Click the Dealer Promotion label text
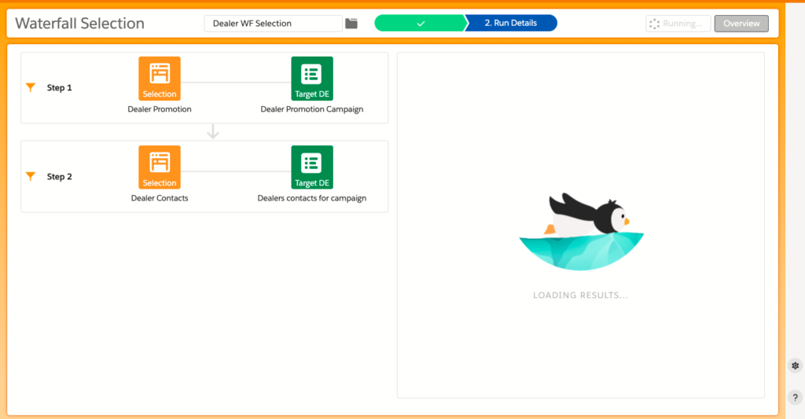 (x=160, y=109)
